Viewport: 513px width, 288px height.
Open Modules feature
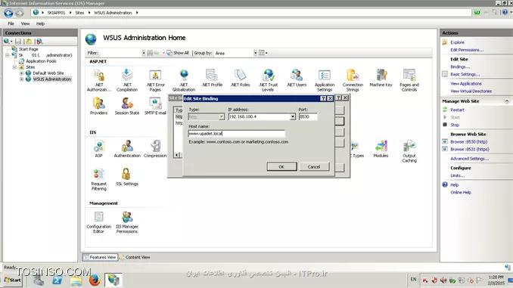point(381,149)
